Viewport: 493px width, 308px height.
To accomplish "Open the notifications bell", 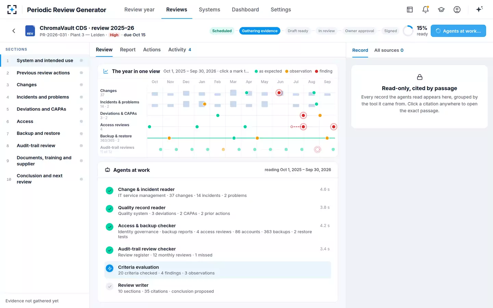I will point(426,10).
